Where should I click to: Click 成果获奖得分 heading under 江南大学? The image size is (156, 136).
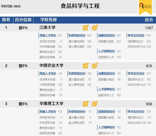click(x=107, y=35)
